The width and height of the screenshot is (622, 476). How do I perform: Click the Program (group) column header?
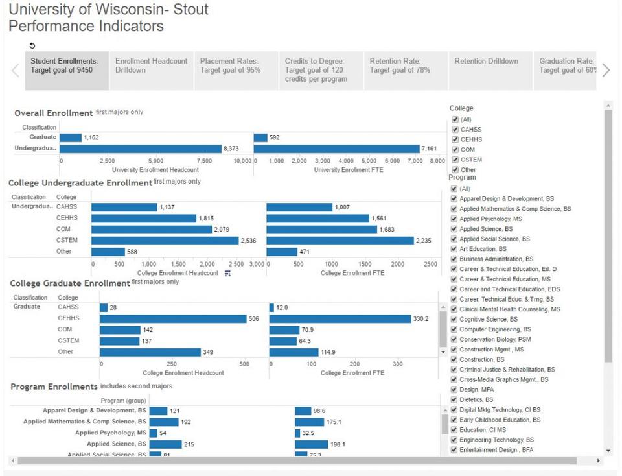(x=123, y=401)
